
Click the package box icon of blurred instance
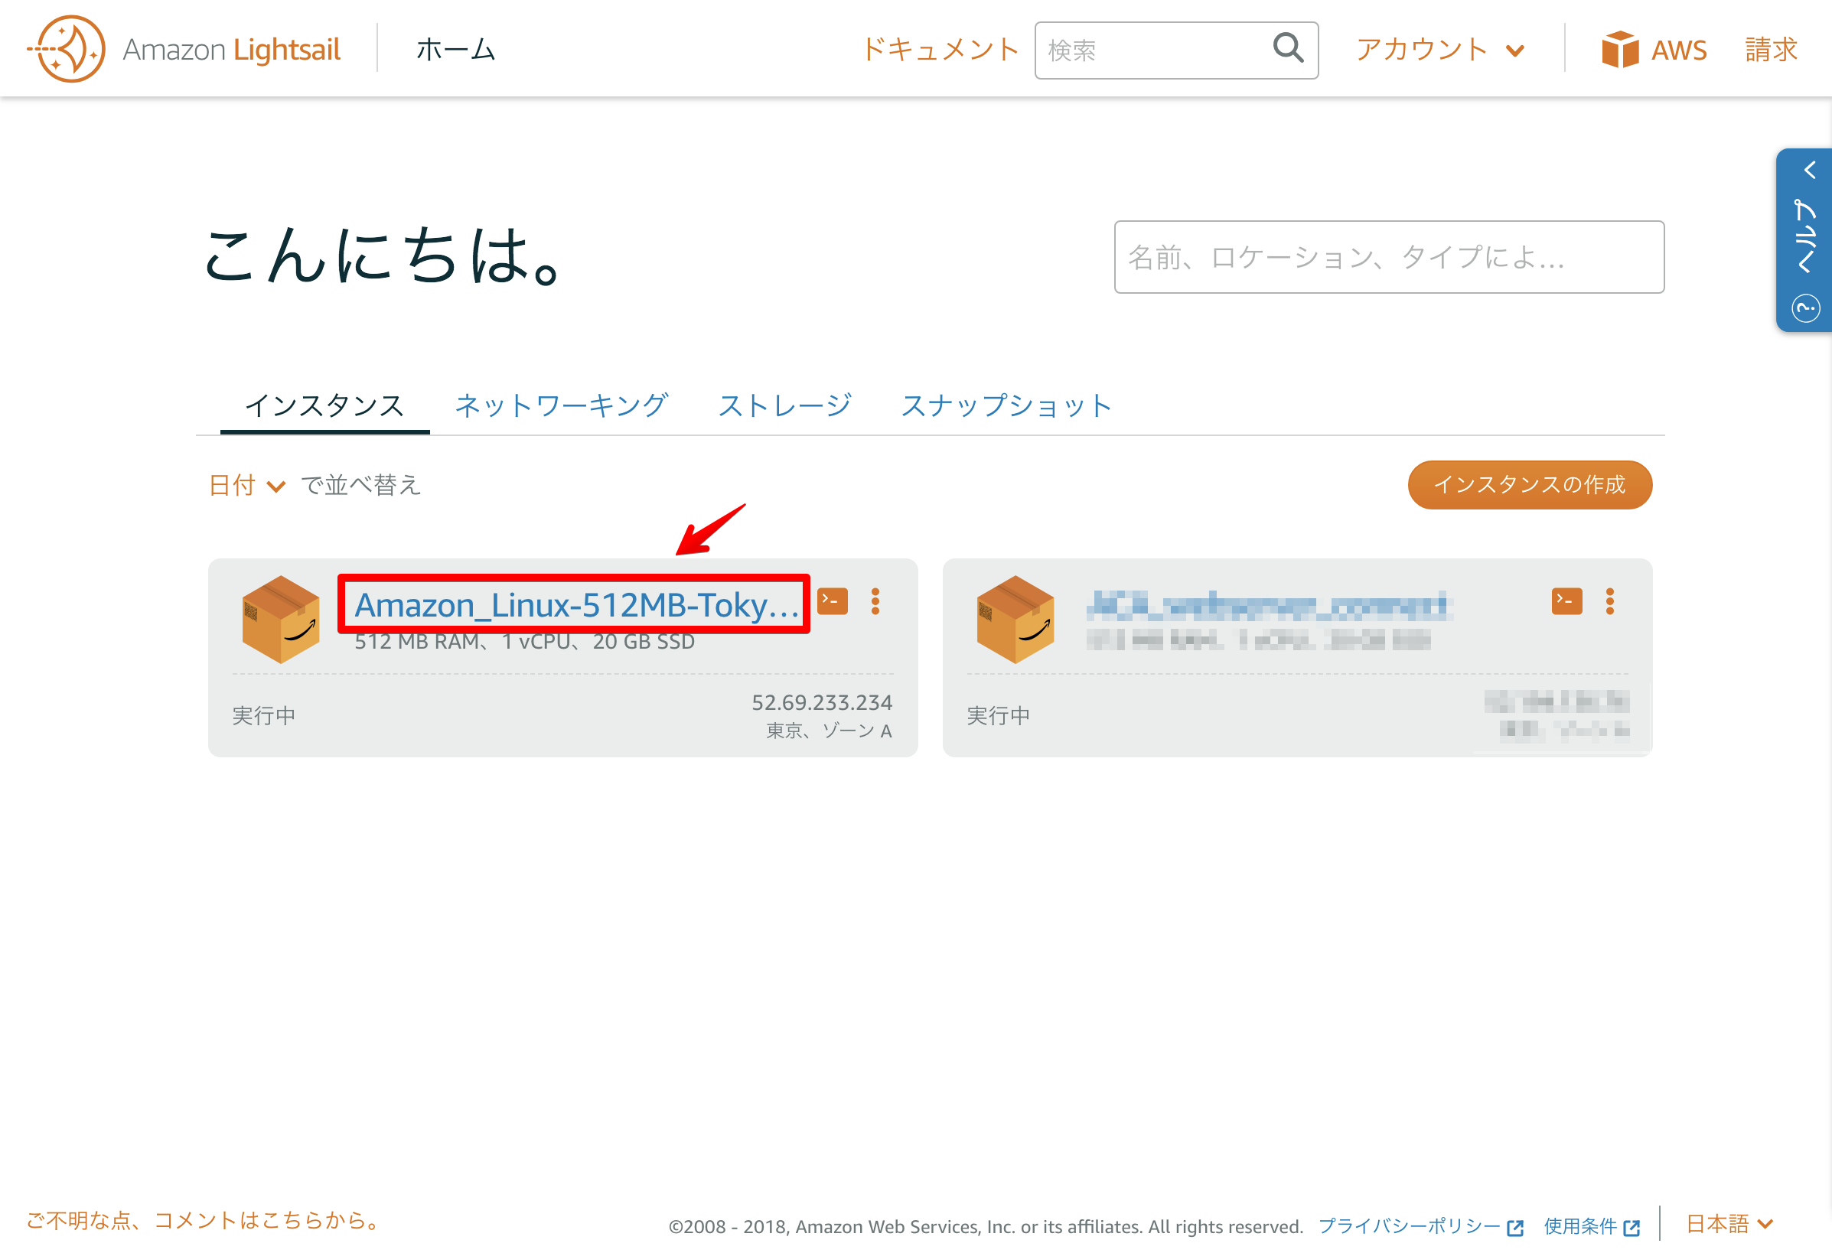[x=1015, y=620]
